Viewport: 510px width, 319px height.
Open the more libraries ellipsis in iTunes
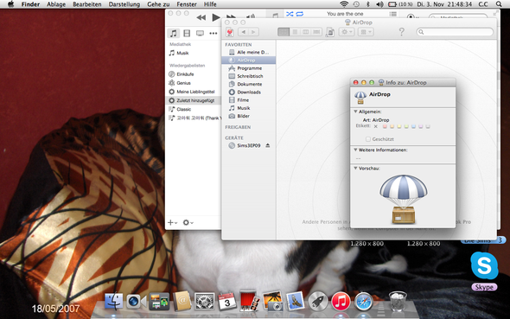pos(214,33)
